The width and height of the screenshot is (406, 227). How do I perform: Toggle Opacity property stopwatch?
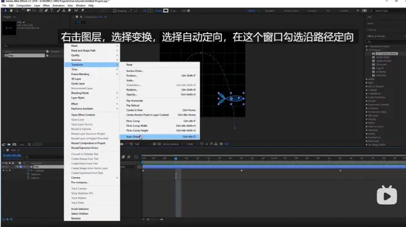pos(28,178)
